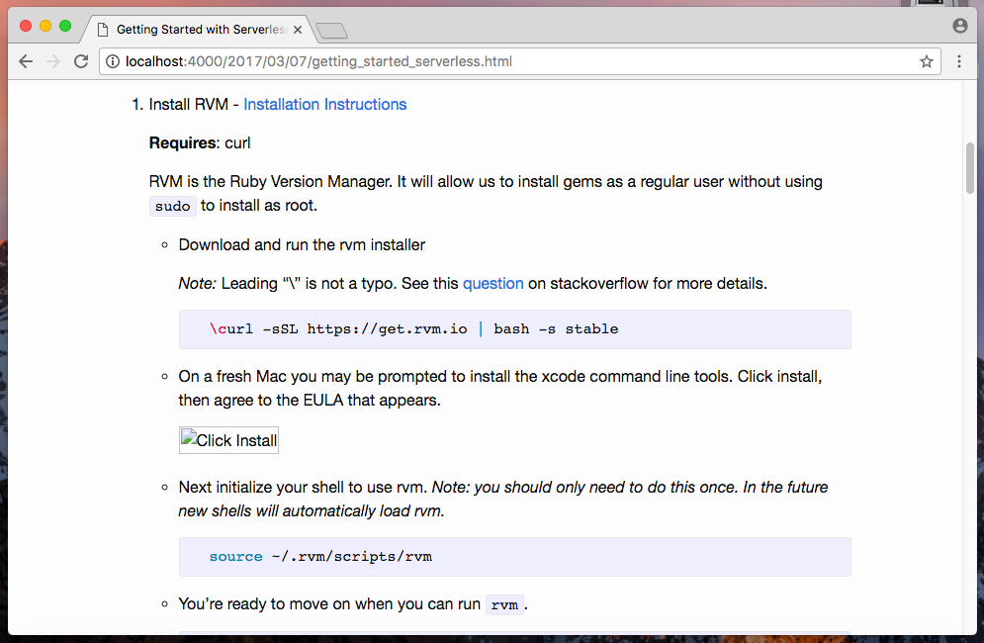Click the curl rvm installer code block

[514, 329]
